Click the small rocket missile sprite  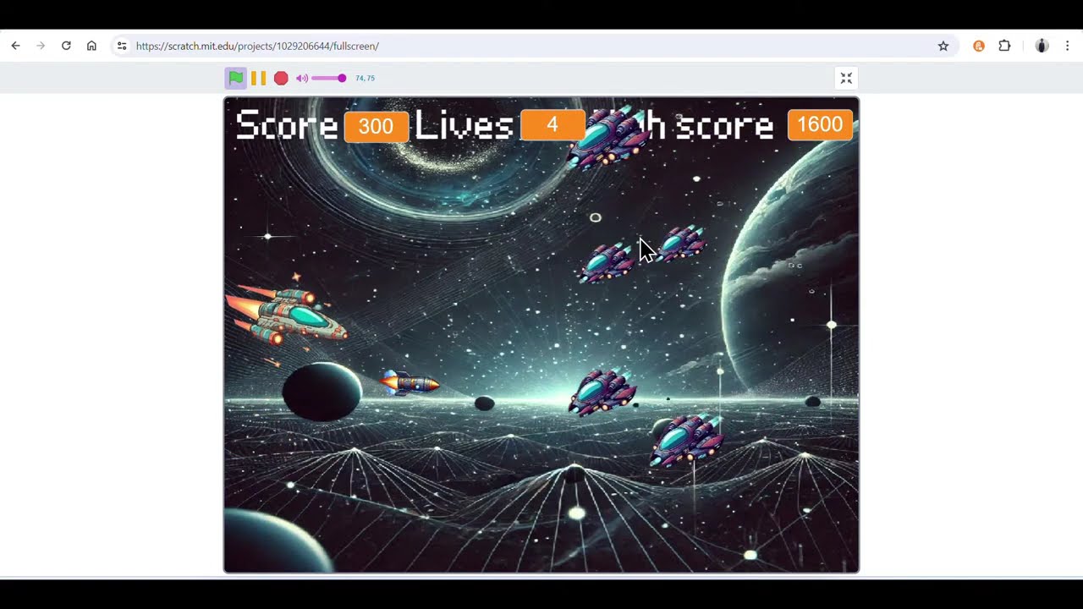(x=410, y=383)
